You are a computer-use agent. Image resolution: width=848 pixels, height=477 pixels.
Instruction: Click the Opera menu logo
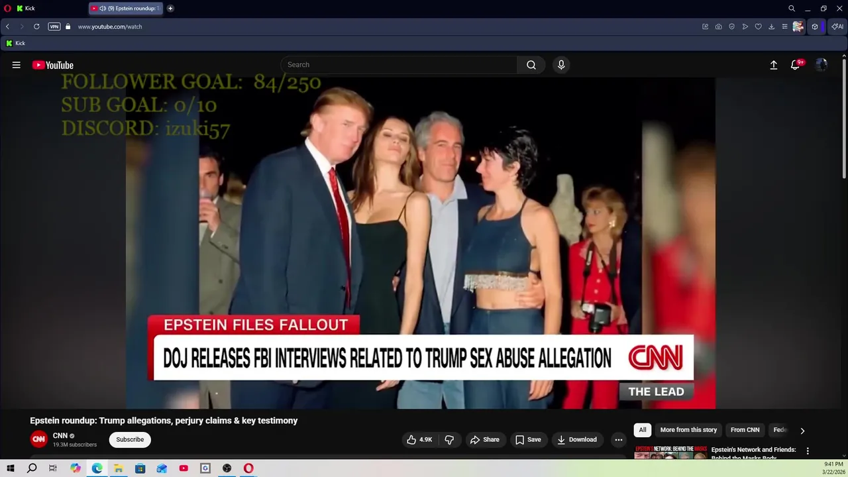[7, 9]
